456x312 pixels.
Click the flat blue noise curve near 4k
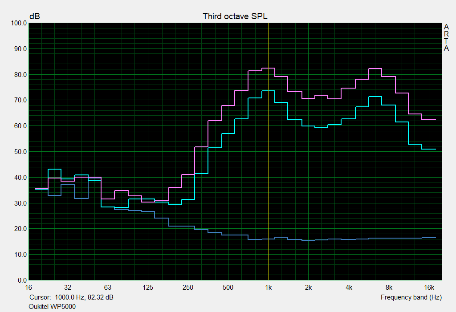click(x=349, y=239)
